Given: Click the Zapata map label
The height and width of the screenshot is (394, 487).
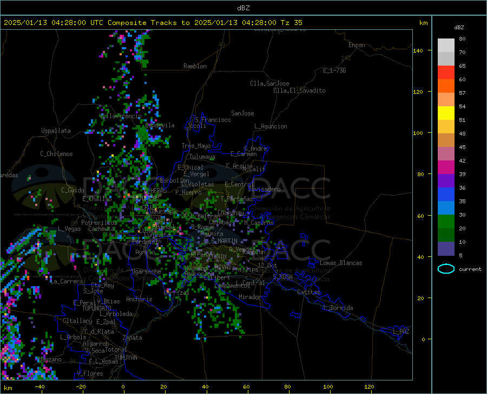Looking at the screenshot, I should (133, 338).
